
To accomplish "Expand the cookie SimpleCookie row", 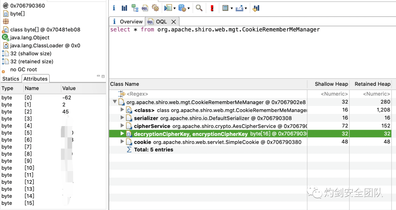I will (x=122, y=141).
